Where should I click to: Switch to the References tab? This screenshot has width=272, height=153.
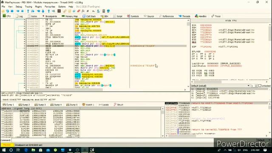point(166,16)
